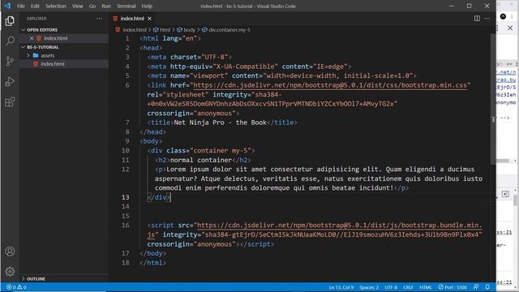Screen dimensions: 519x292
Task: Open the Source Control view icon
Action: pos(10,62)
